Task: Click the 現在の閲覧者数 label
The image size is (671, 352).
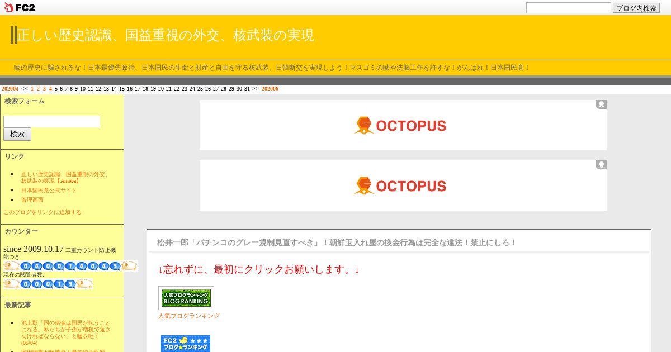Action: (23, 275)
